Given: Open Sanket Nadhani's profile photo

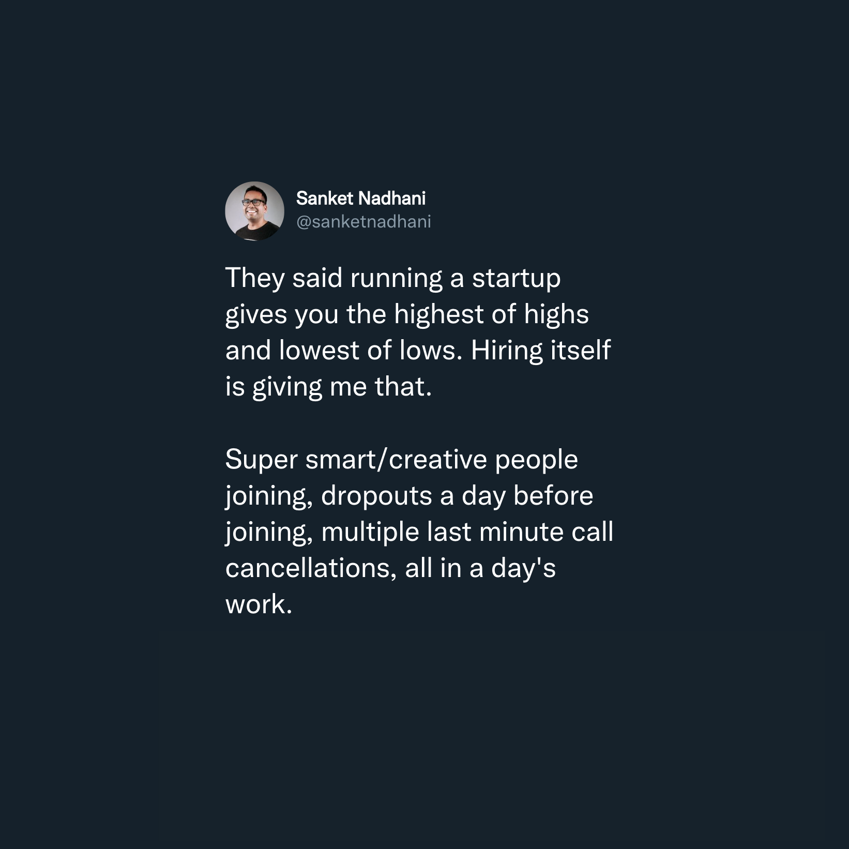Looking at the screenshot, I should [x=254, y=211].
